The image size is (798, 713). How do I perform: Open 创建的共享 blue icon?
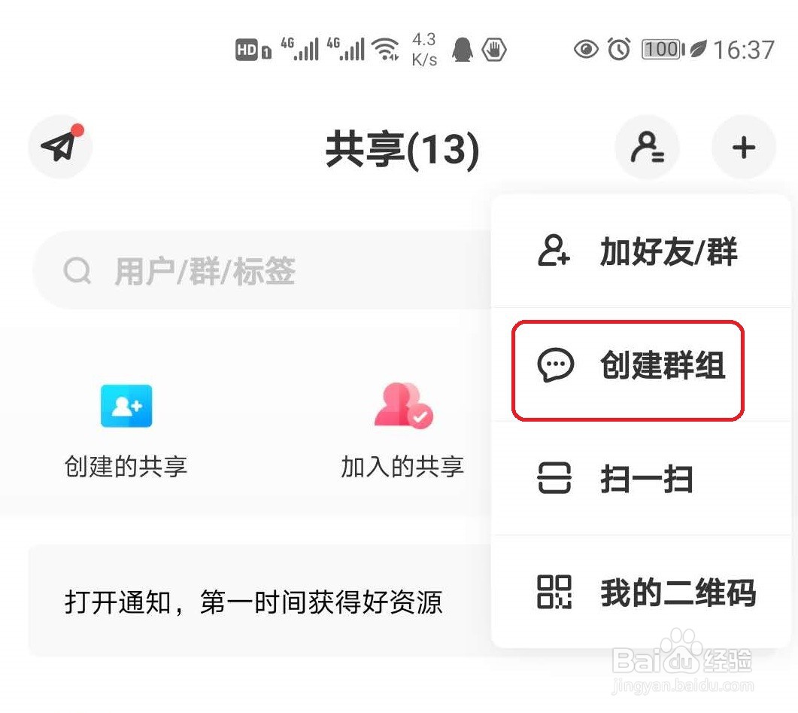click(x=126, y=406)
